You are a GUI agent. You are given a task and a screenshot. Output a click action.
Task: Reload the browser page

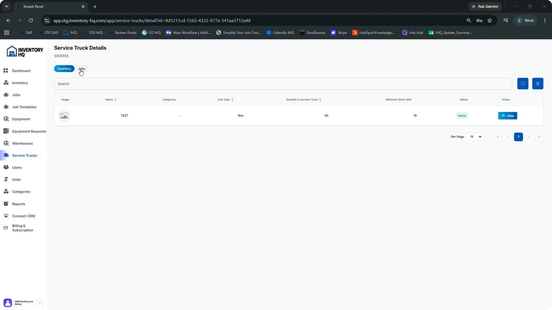tap(31, 20)
